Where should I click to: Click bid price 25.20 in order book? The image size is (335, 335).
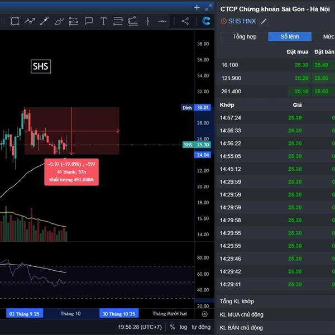coord(301,78)
